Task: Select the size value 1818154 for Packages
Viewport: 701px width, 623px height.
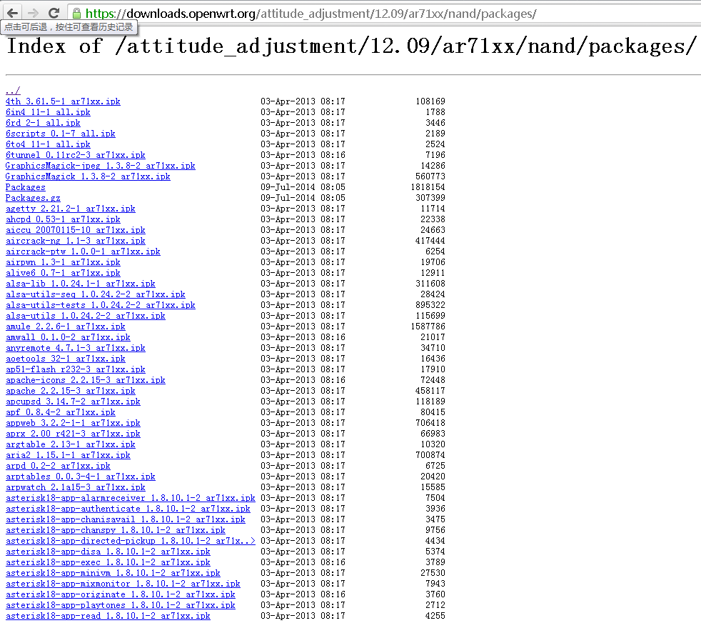Action: click(428, 187)
